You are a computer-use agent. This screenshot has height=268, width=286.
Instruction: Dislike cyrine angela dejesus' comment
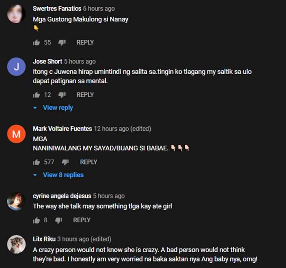(x=58, y=220)
